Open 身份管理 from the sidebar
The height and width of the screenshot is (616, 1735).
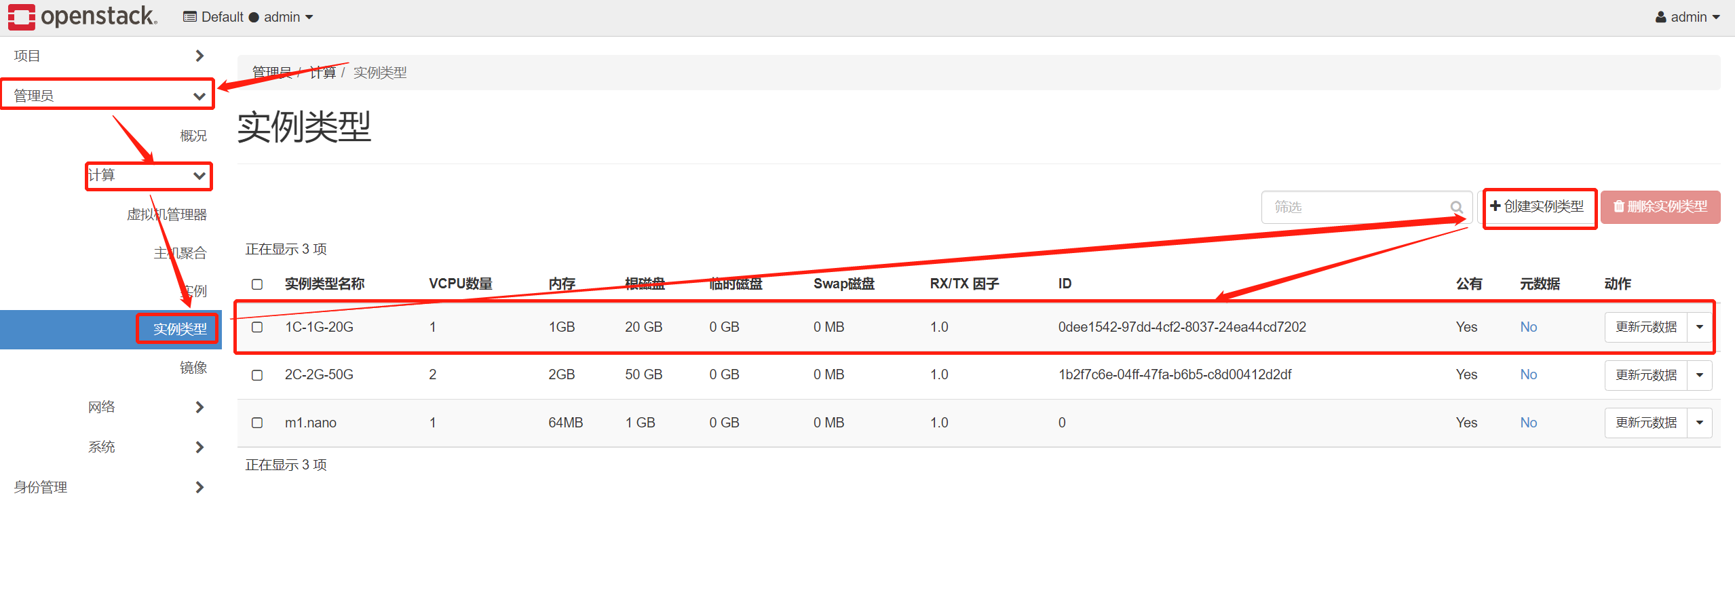point(39,486)
